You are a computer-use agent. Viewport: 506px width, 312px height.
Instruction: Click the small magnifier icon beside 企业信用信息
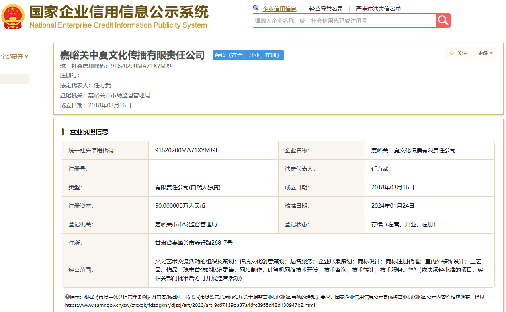tap(256, 8)
